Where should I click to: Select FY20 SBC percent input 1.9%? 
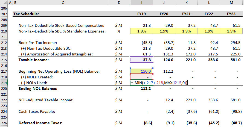click(x=164, y=31)
